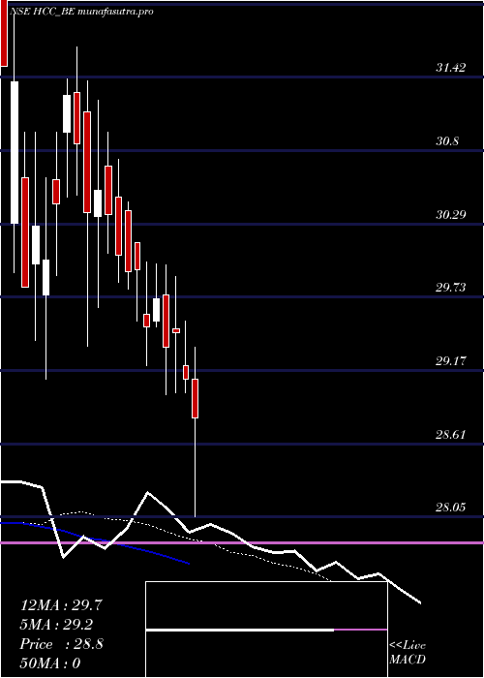484x678 pixels.
Task: Click the tall white candlestick near the chart's left edge
Action: (15, 152)
